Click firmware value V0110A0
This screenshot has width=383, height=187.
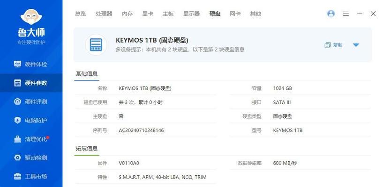point(129,163)
